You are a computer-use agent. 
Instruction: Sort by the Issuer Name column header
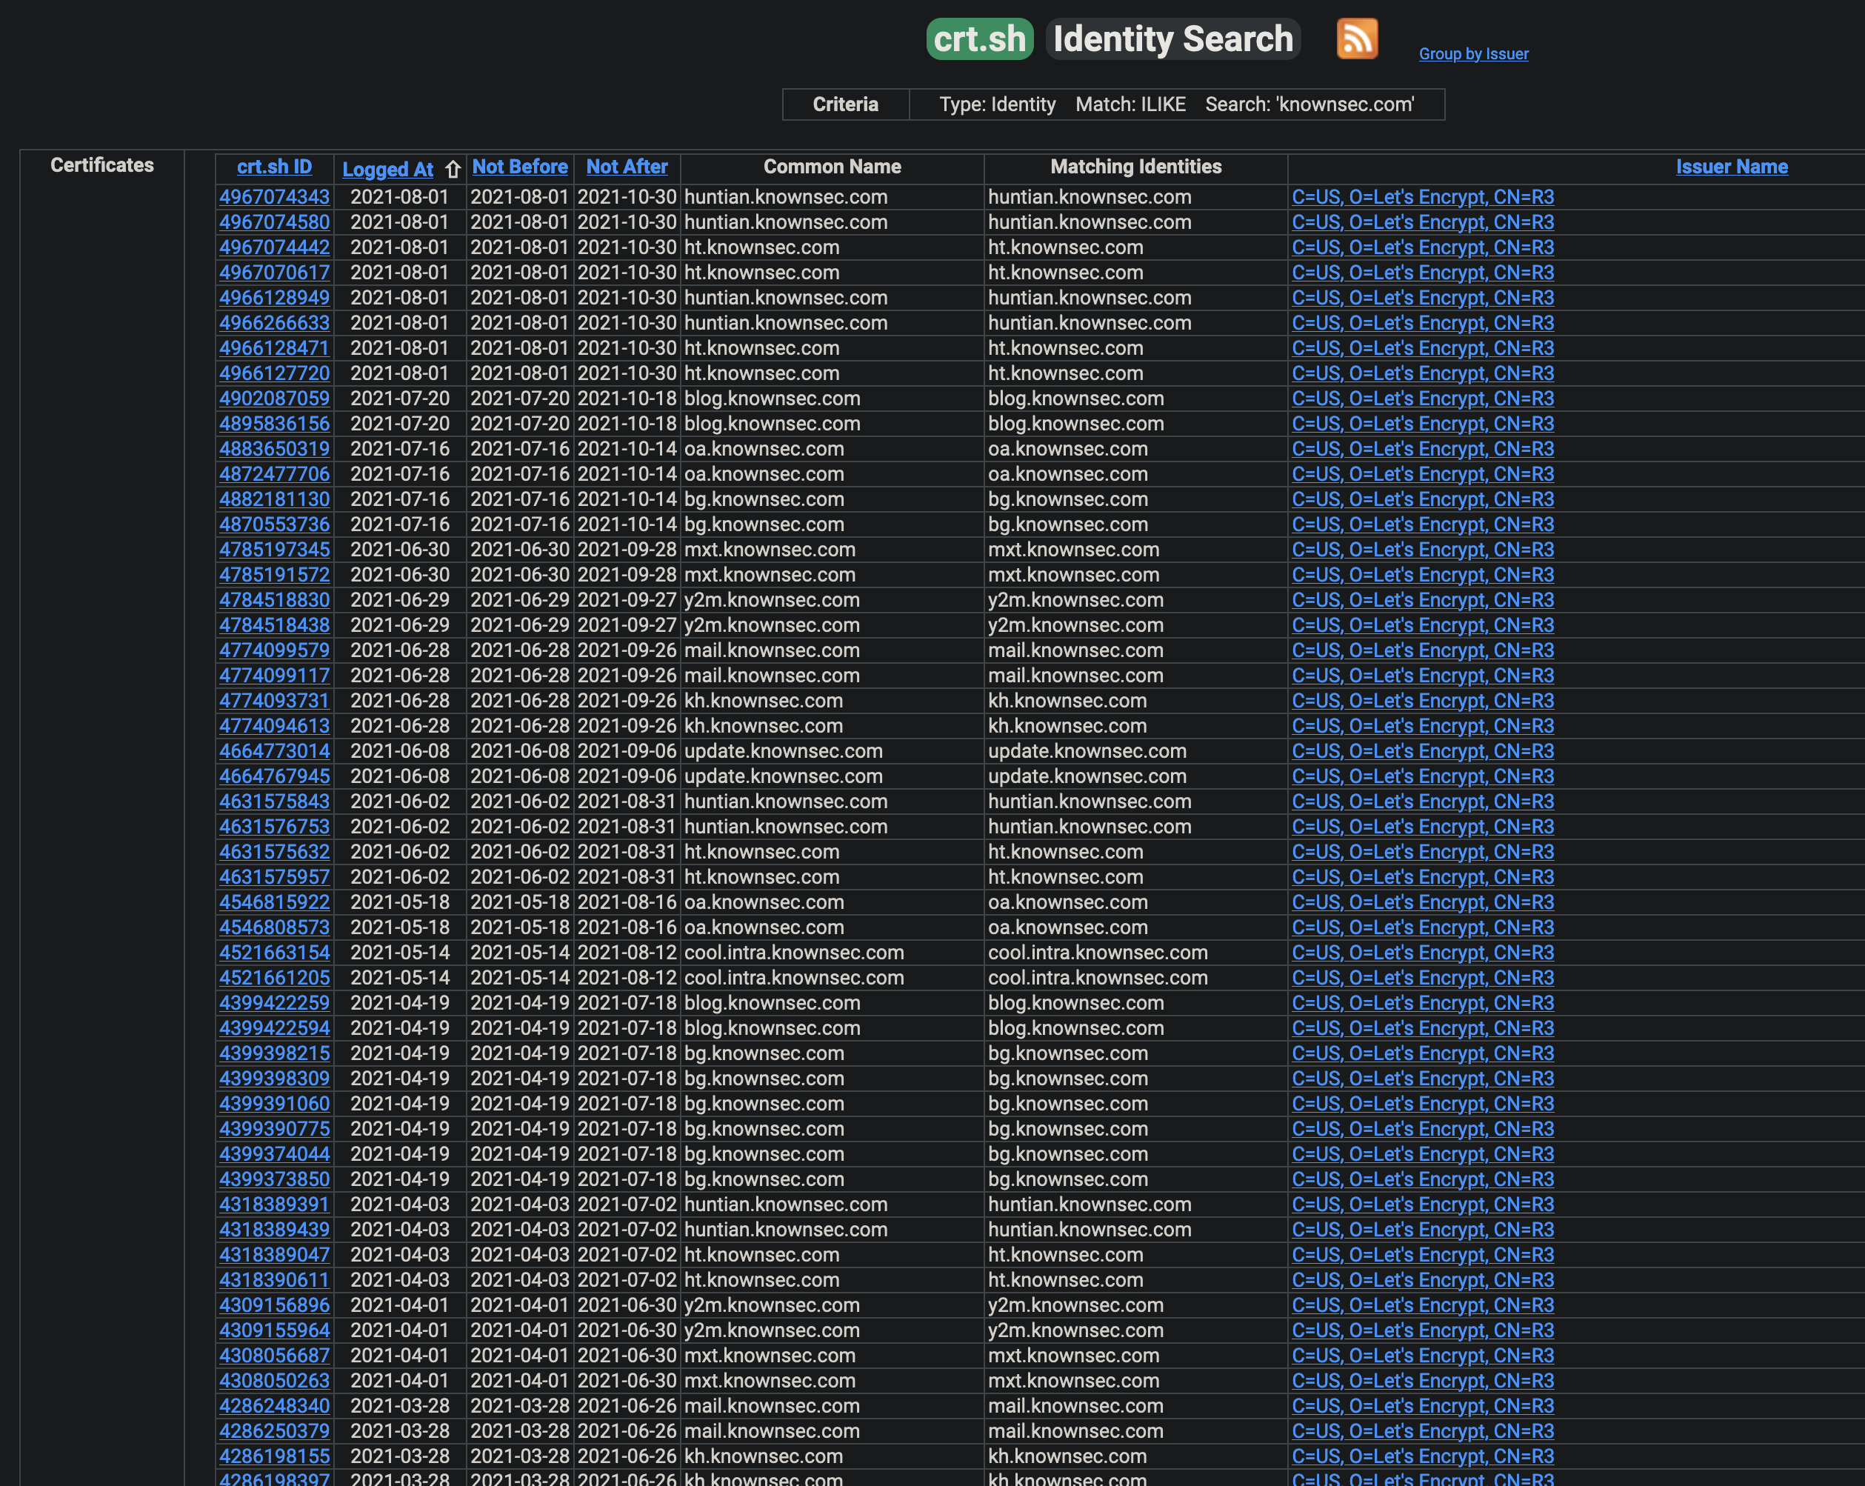pos(1731,167)
